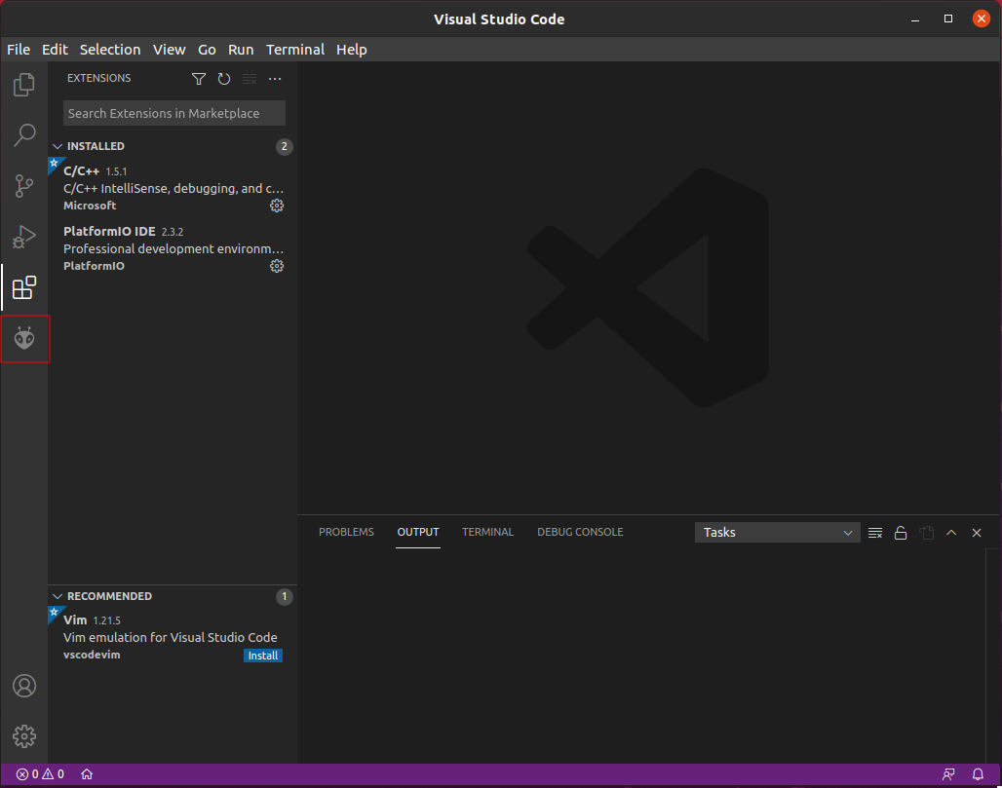
Task: Open the Terminal menu
Action: (x=295, y=49)
